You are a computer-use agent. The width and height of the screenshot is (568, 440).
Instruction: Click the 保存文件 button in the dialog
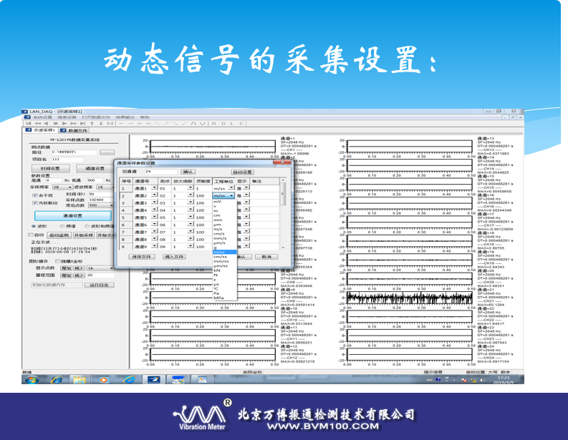pyautogui.click(x=142, y=255)
